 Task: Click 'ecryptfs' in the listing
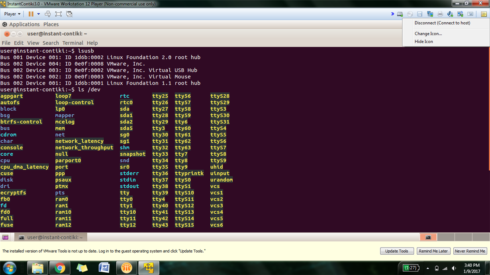click(x=13, y=193)
